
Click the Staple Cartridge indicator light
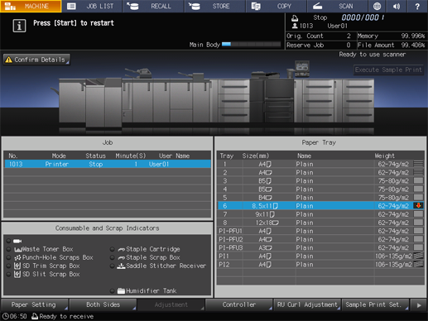(112, 249)
